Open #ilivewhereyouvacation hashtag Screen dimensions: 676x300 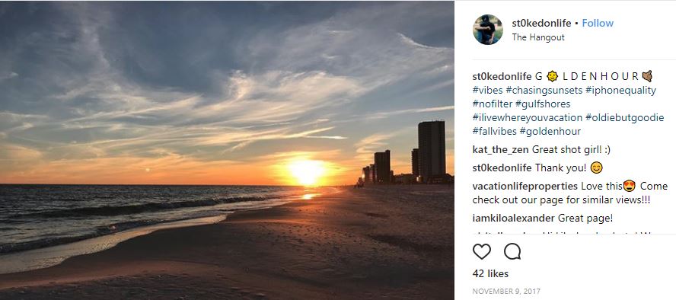click(x=528, y=118)
